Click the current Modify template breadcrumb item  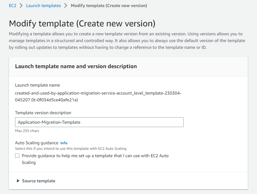coord(109,6)
